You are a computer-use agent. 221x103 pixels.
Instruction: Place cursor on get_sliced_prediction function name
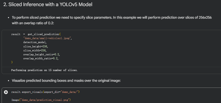coord(43,34)
